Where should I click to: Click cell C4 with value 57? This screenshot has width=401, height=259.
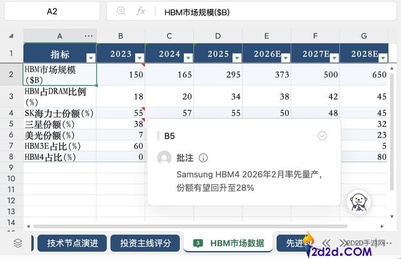tap(169, 112)
